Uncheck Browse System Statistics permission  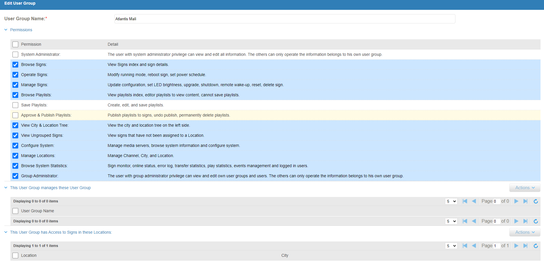pyautogui.click(x=15, y=166)
